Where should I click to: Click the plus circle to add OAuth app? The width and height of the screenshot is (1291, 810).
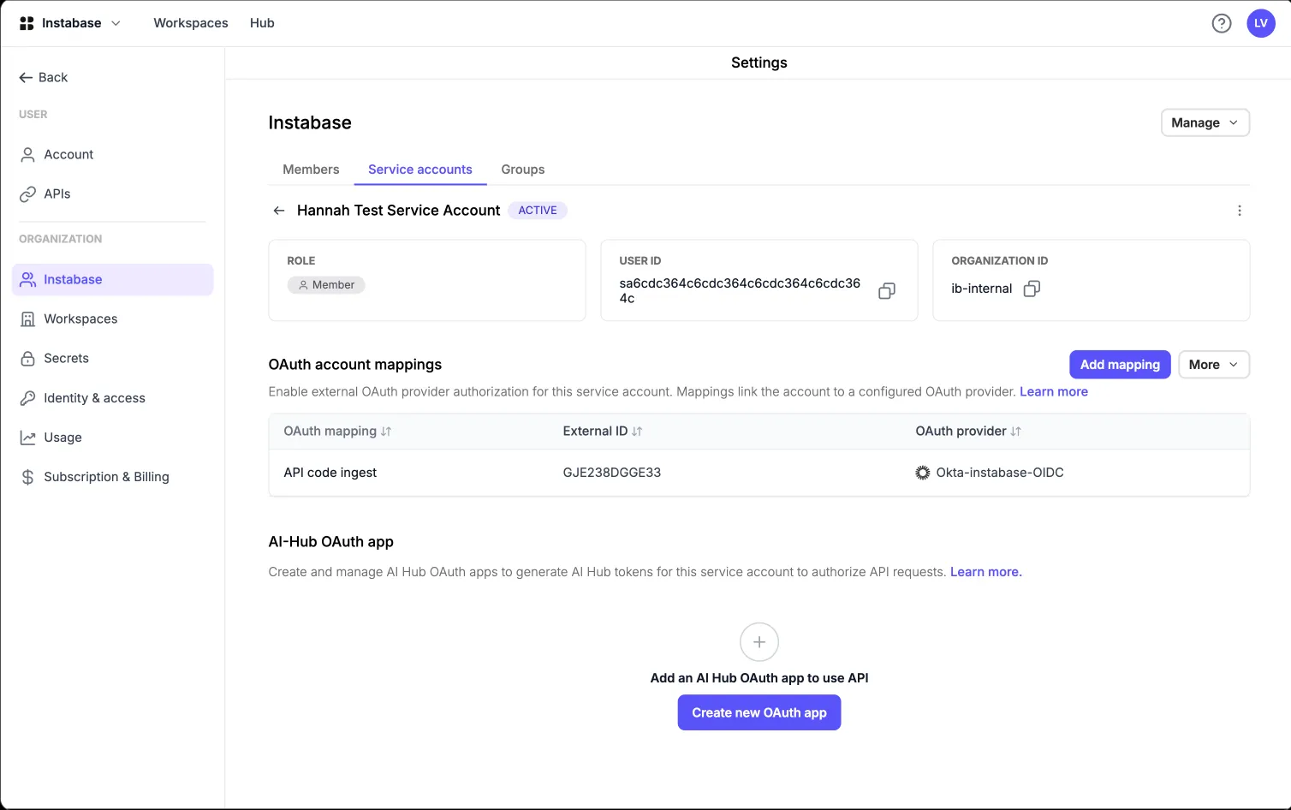[759, 642]
